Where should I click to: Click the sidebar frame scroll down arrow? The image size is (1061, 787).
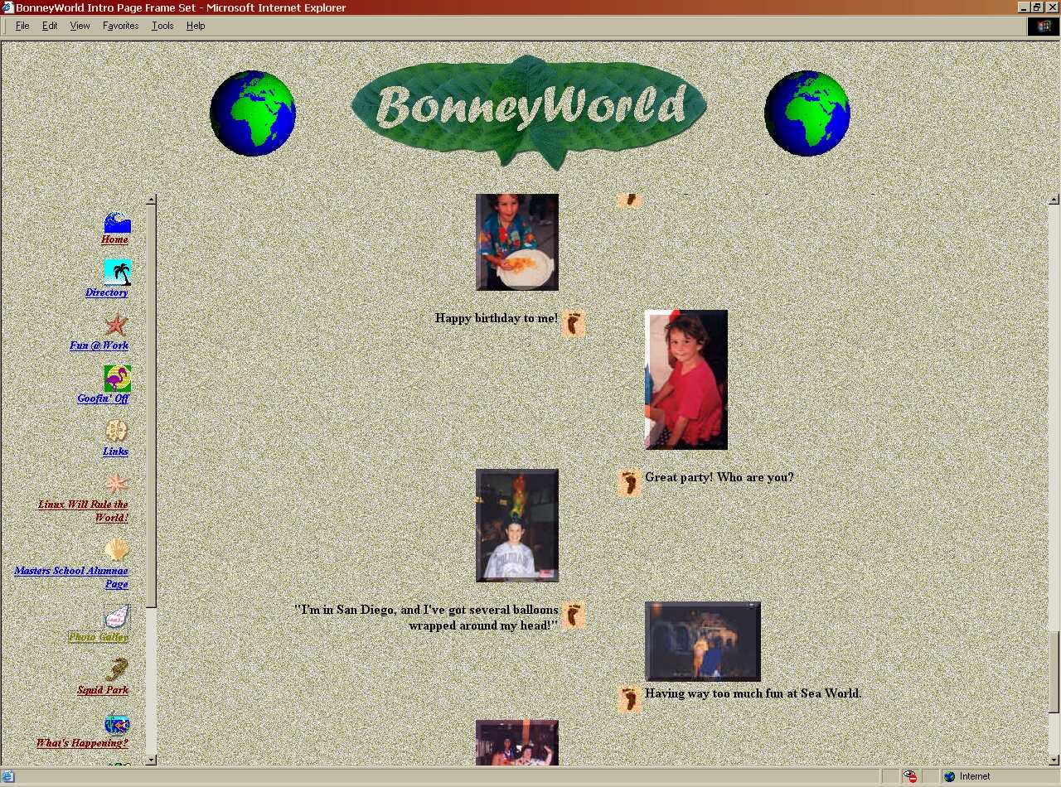pos(151,760)
